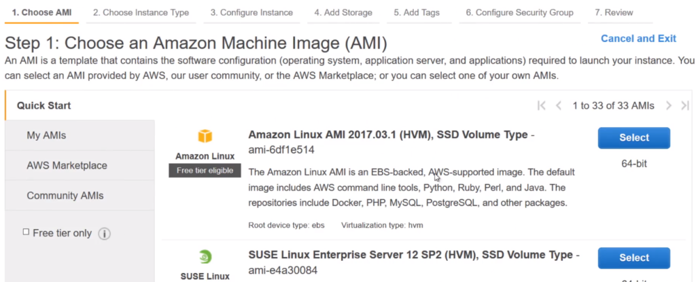The width and height of the screenshot is (696, 282).
Task: Open Configure Security Group step
Action: point(519,12)
